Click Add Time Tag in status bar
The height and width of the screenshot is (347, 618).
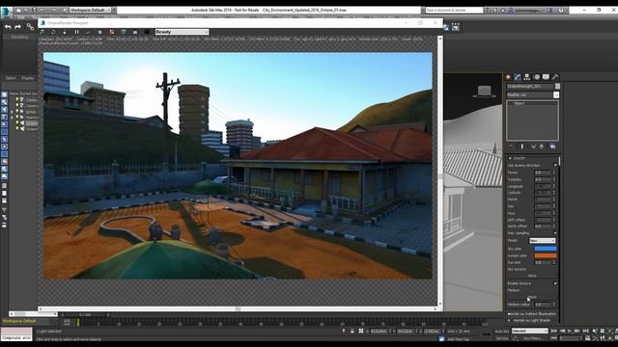point(459,338)
